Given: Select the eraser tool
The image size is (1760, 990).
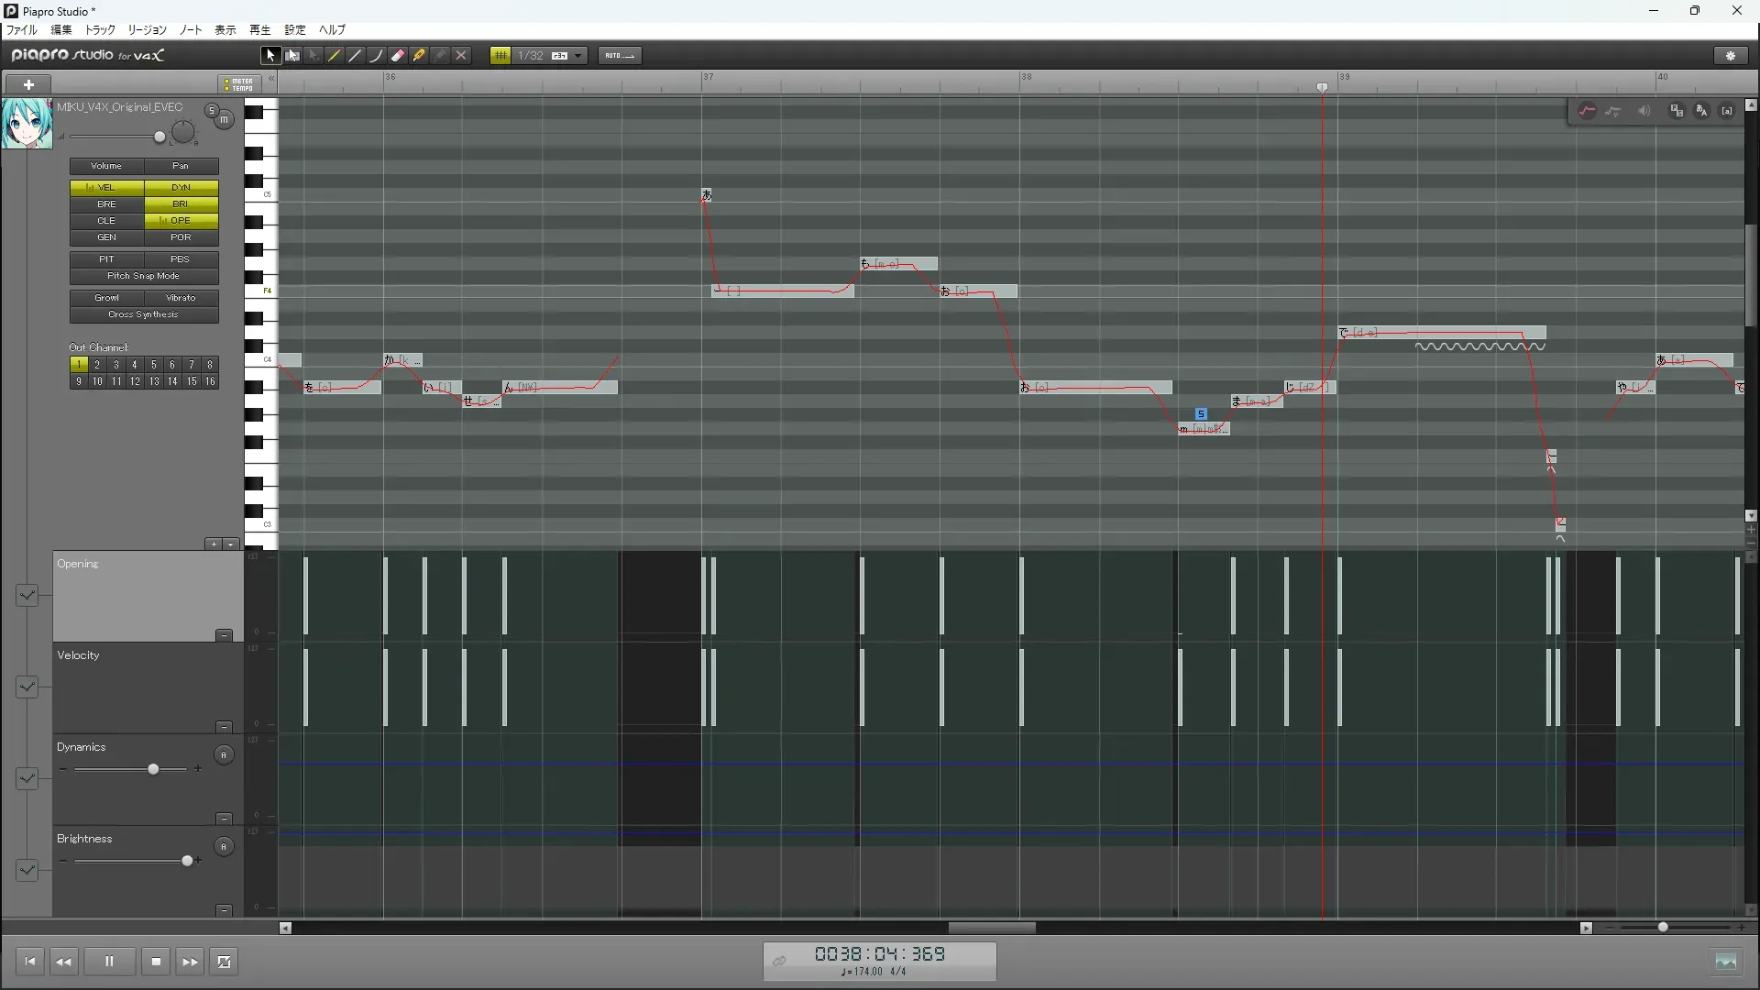Looking at the screenshot, I should [x=398, y=56].
